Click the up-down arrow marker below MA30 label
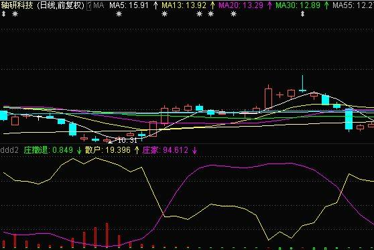This screenshot has height=250, width=374. coord(302,14)
